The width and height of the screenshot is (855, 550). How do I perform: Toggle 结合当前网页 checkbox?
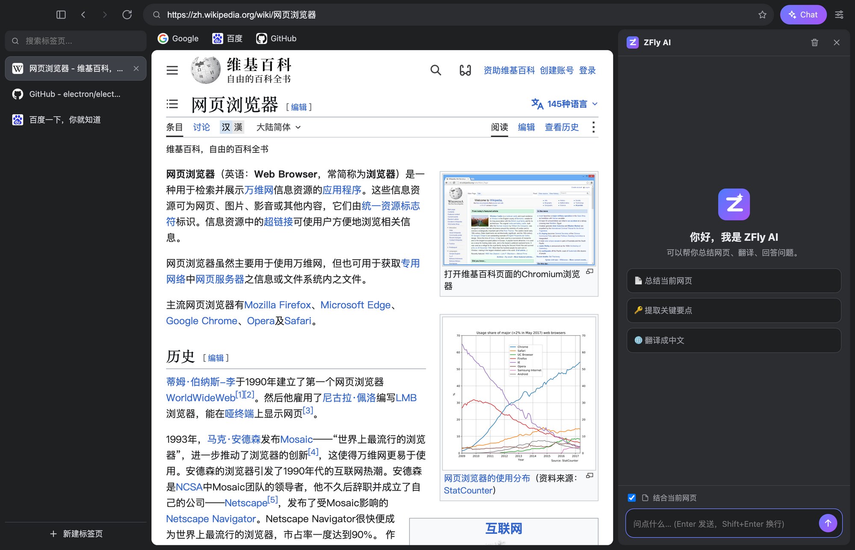coord(632,498)
